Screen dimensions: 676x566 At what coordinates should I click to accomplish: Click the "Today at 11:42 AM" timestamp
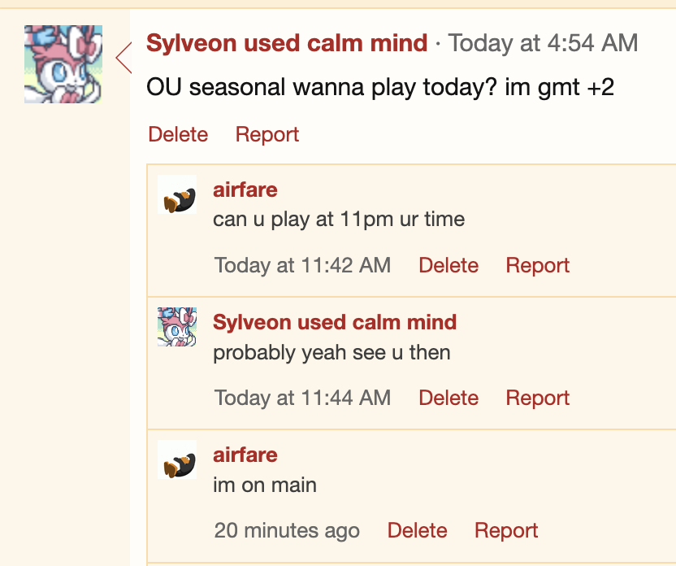pos(302,265)
